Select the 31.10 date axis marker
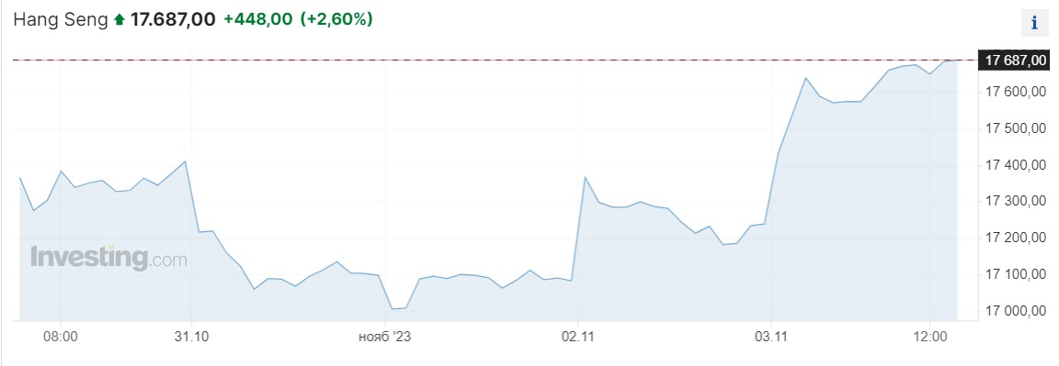The image size is (1059, 366). tap(191, 336)
